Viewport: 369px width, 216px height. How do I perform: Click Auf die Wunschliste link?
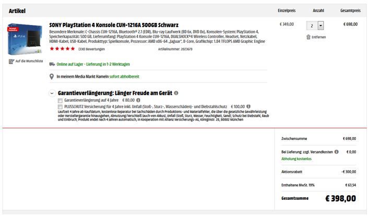(29, 61)
